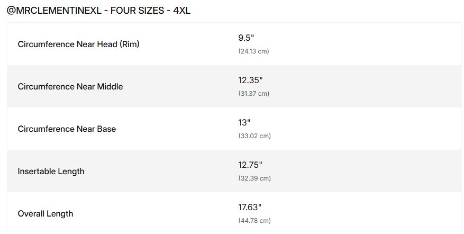Screen dimensions: 464x234
Task: Click the 13" base circumference value
Action: (244, 123)
